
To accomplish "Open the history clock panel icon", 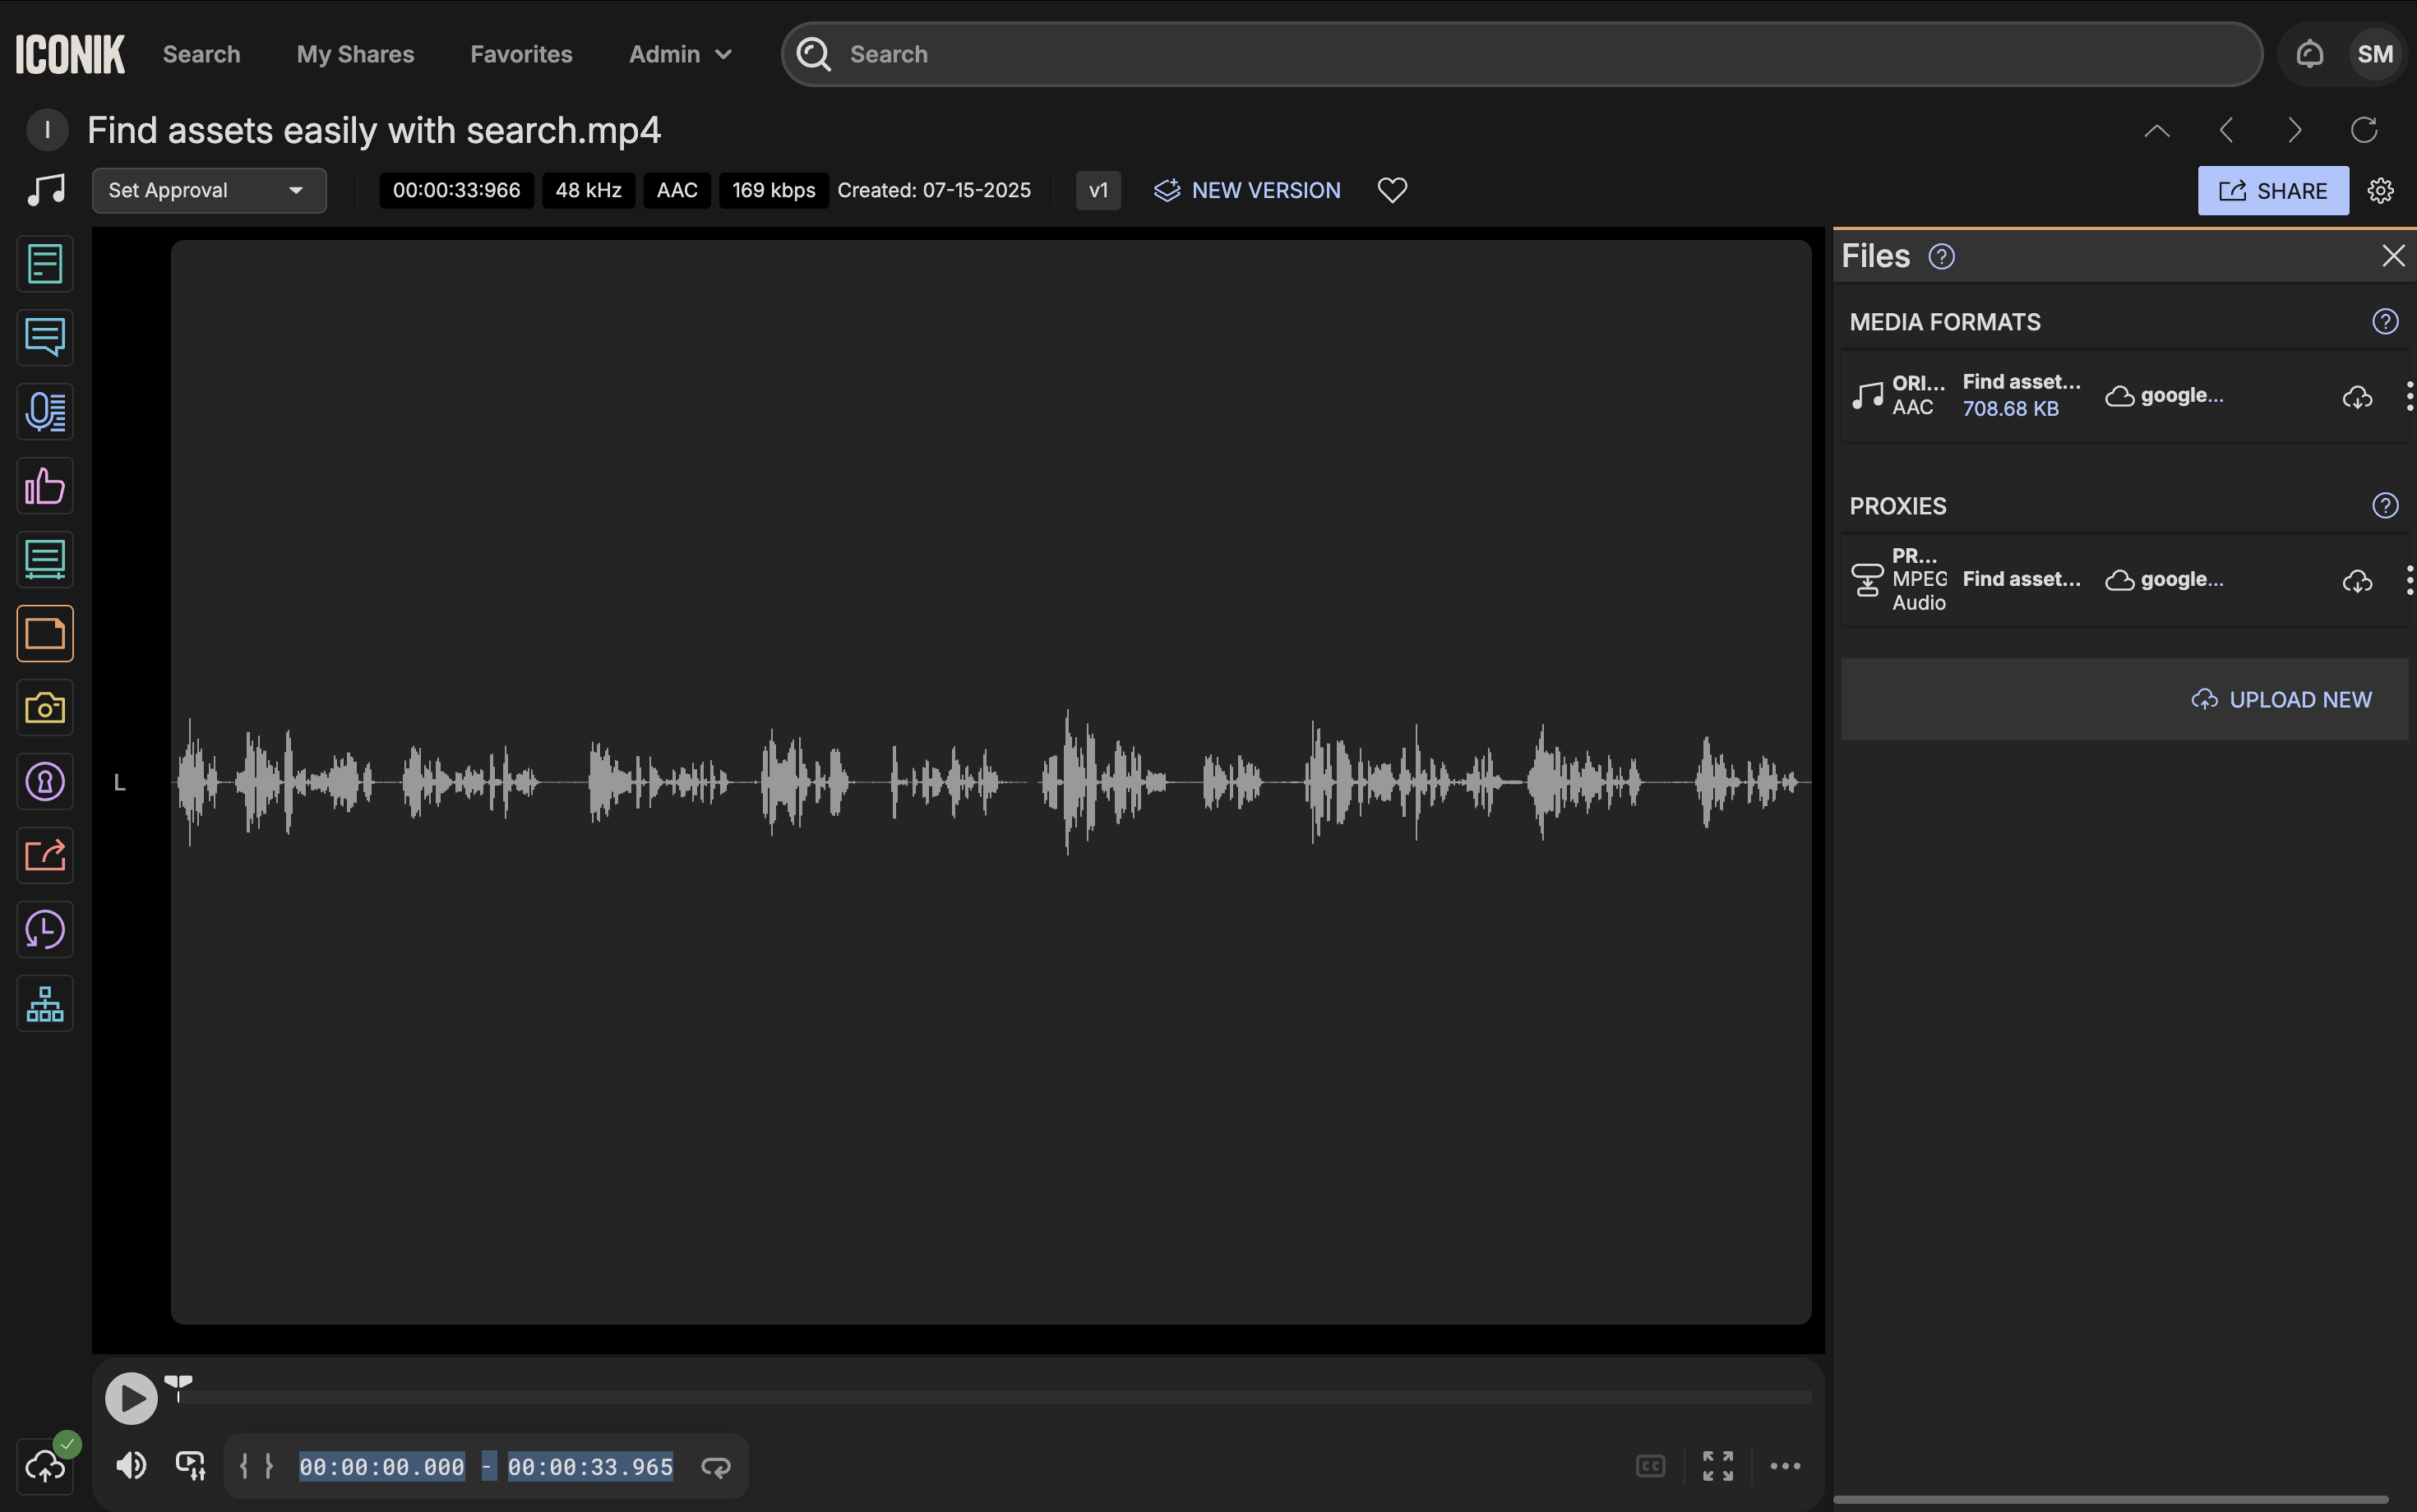I will pos(45,930).
